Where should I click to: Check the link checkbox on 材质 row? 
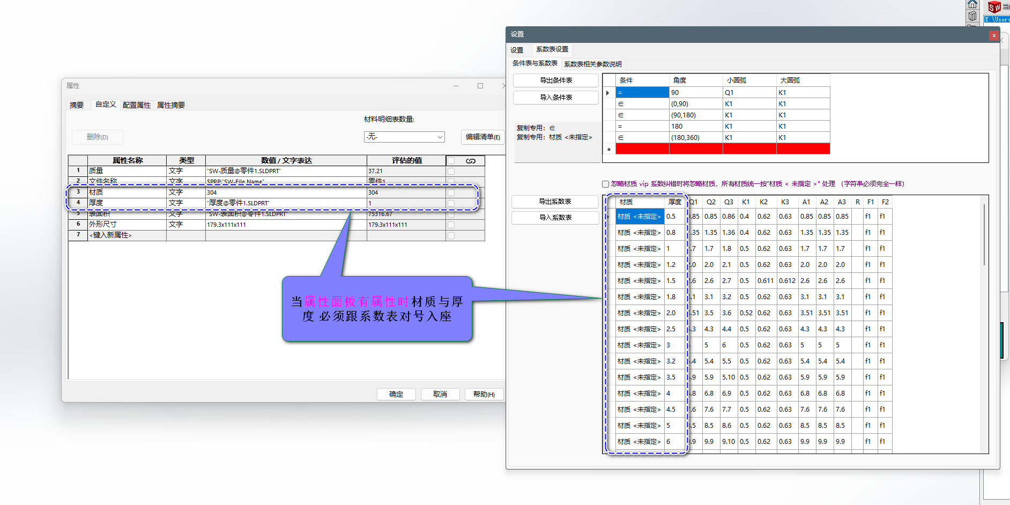point(452,192)
